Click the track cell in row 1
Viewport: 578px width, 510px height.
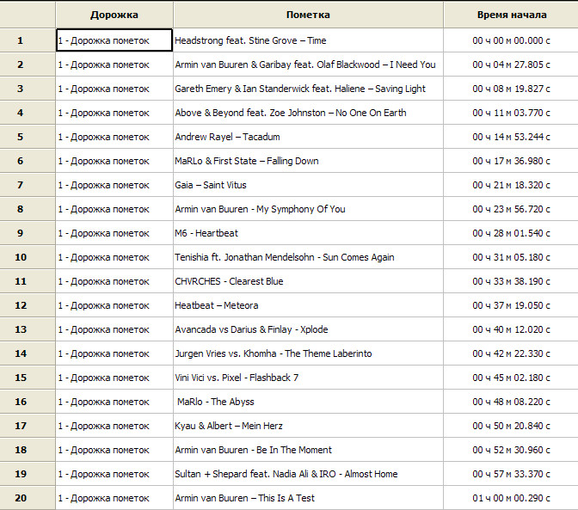(x=114, y=40)
